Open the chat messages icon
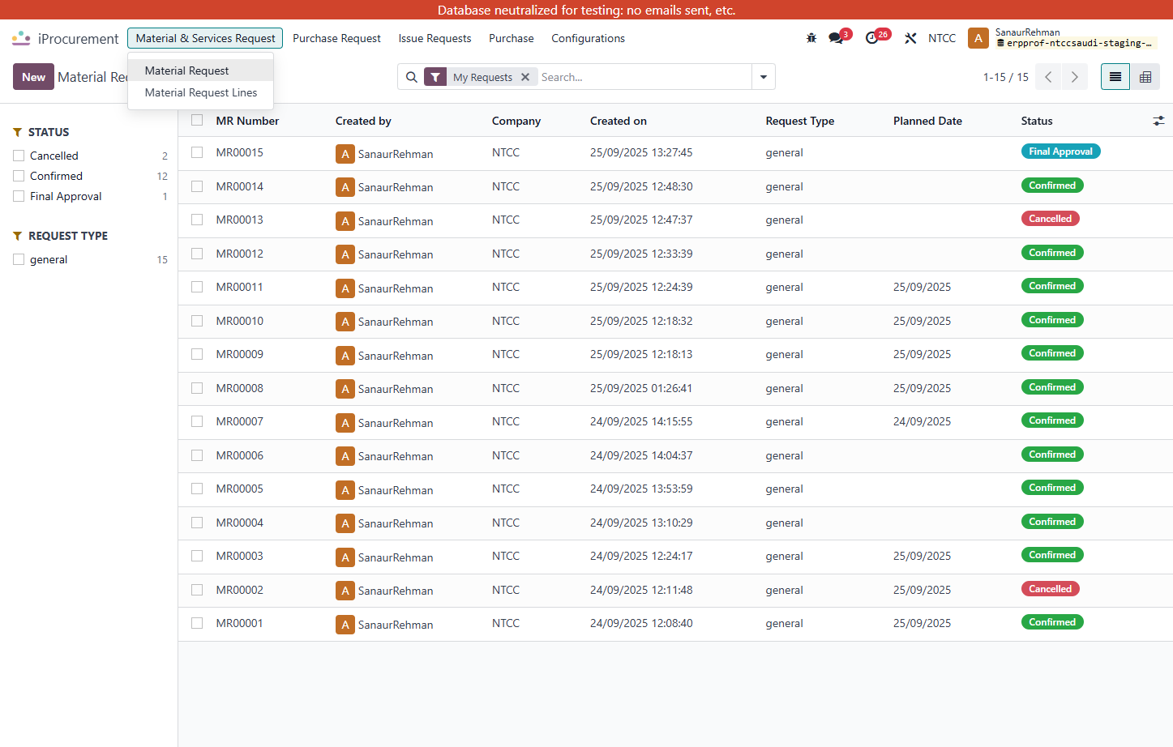This screenshot has height=747, width=1173. (836, 38)
